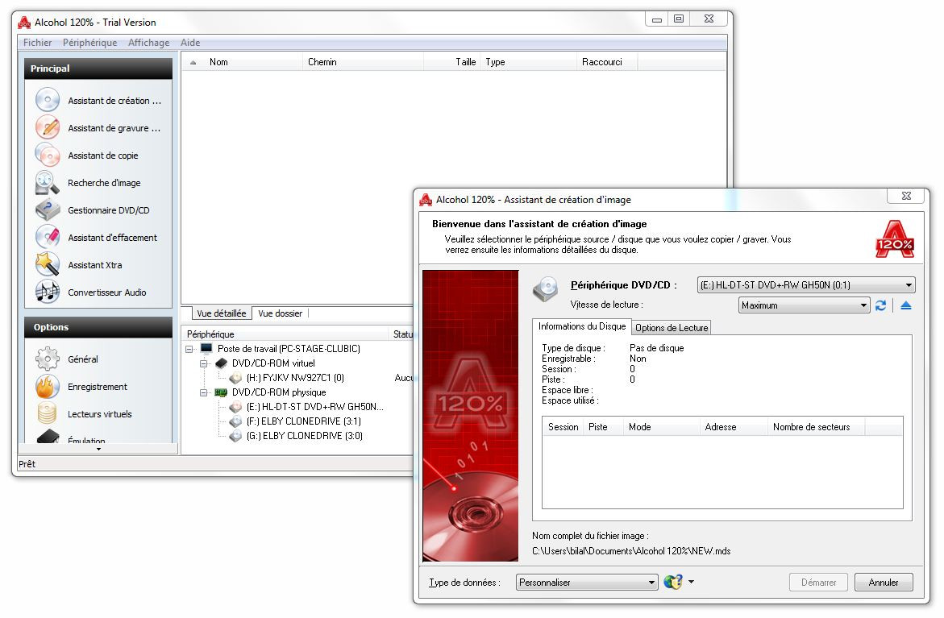The image size is (944, 618).
Task: Launch the Assistant de gravure icon
Action: (x=48, y=128)
